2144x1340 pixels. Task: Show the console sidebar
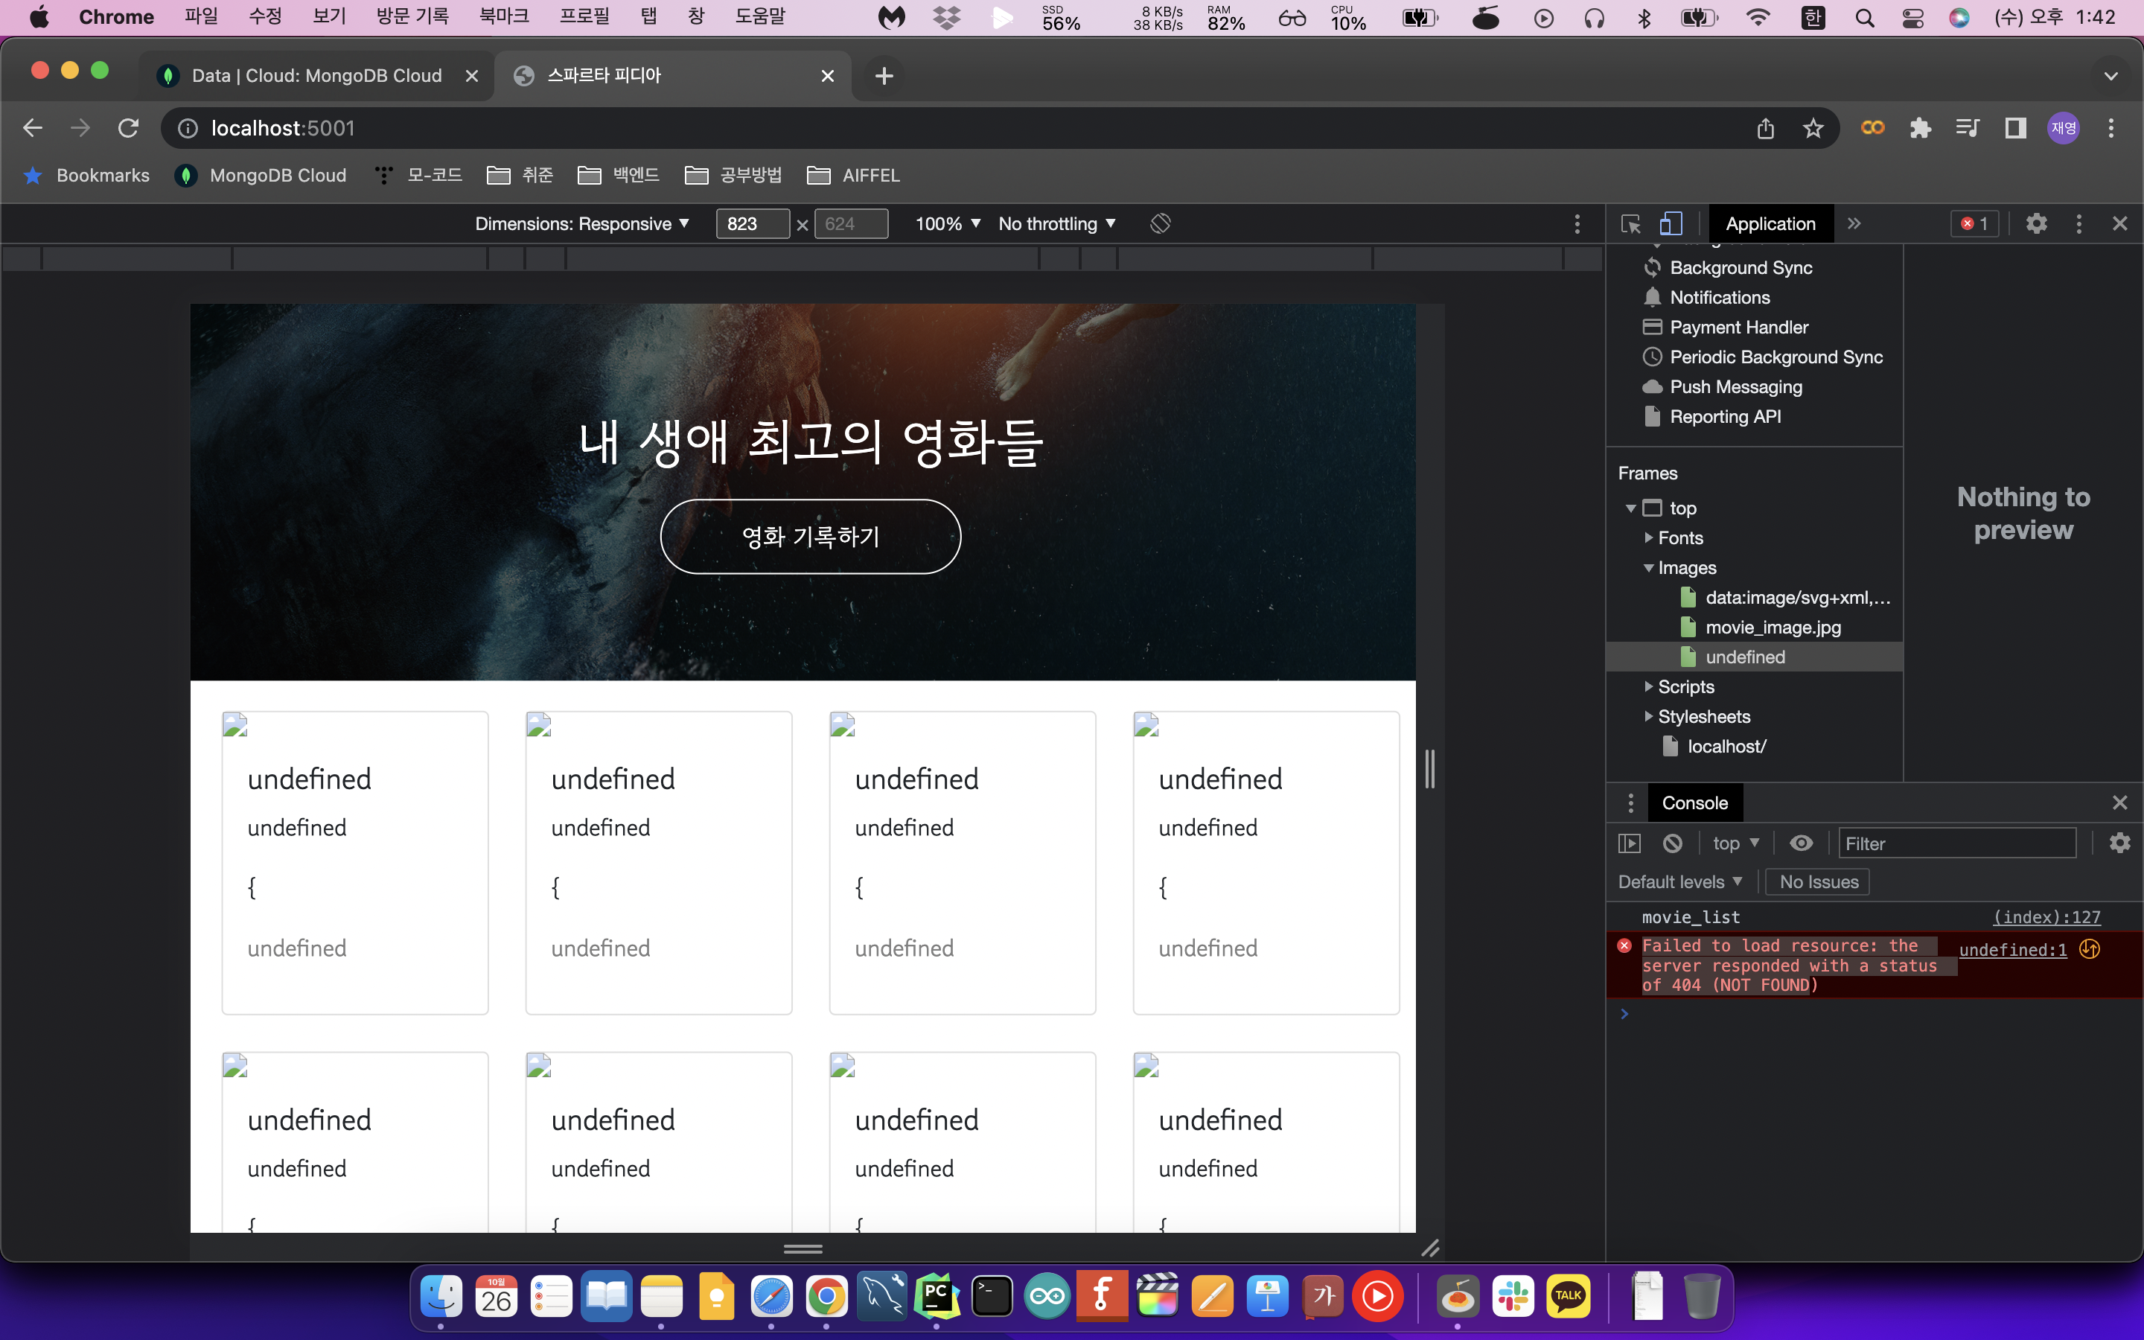click(1630, 843)
